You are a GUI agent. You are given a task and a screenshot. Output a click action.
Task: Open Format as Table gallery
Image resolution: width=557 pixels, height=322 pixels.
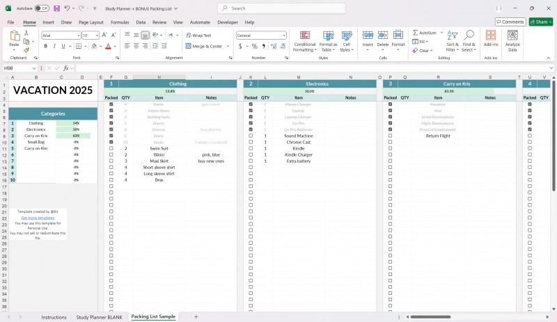(328, 41)
